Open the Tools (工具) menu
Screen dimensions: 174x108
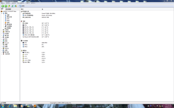[27, 3]
